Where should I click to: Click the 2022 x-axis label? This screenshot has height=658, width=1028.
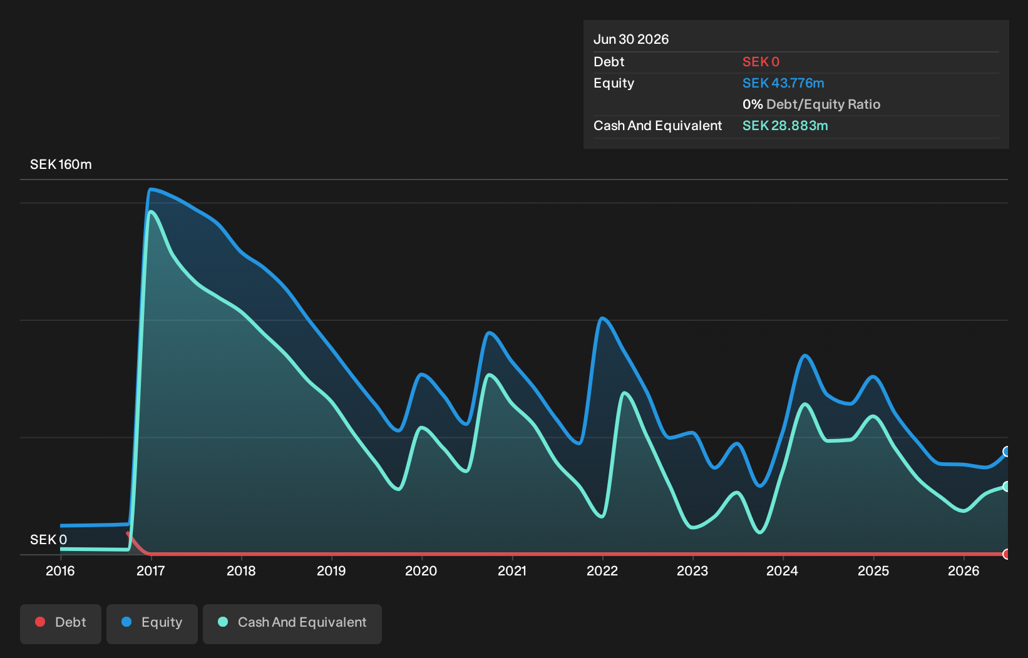[602, 570]
